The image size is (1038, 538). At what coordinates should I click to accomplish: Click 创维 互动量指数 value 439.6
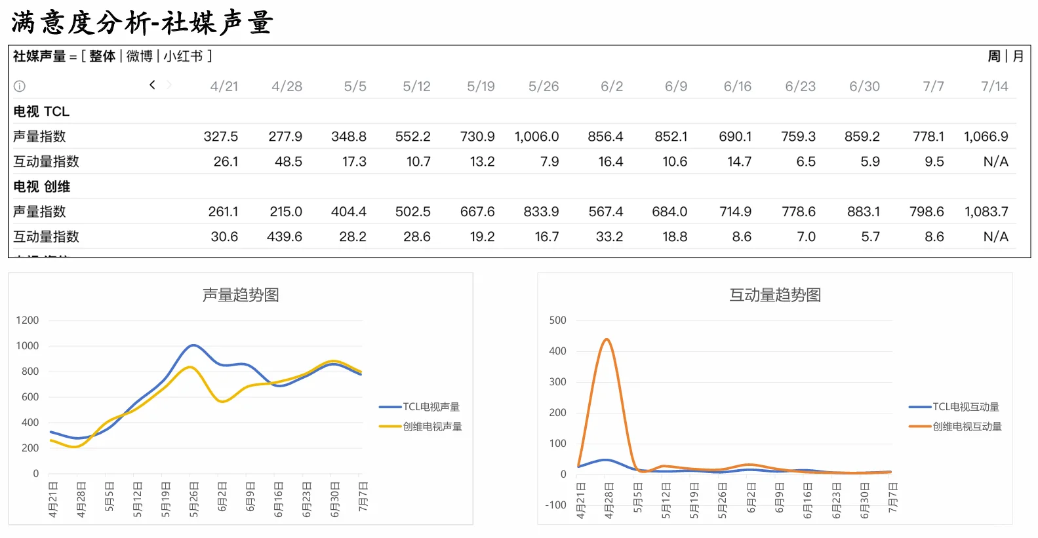[x=285, y=237]
